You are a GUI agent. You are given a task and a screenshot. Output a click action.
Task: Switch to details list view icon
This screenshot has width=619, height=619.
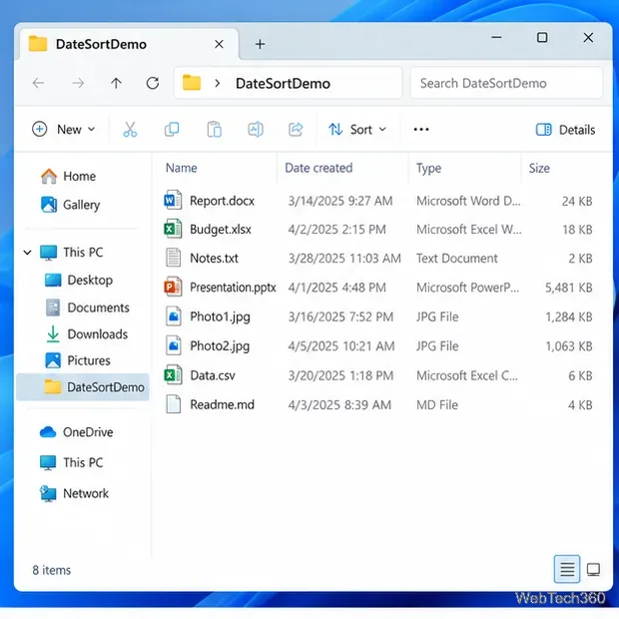click(x=567, y=569)
